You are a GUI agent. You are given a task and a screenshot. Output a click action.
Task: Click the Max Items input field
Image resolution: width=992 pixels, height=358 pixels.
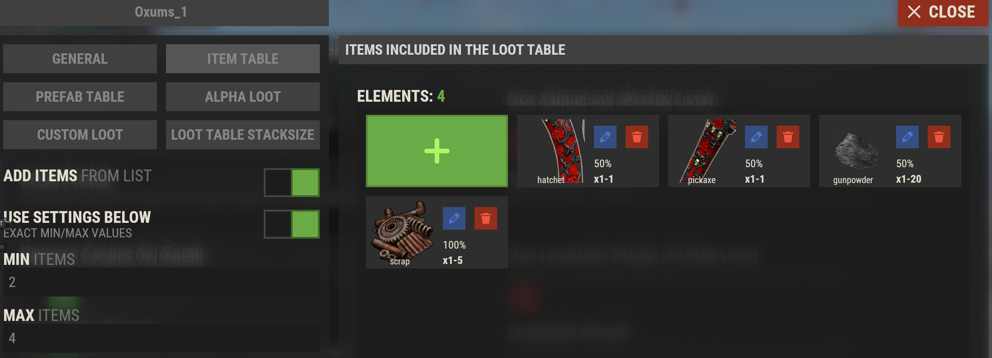(161, 338)
